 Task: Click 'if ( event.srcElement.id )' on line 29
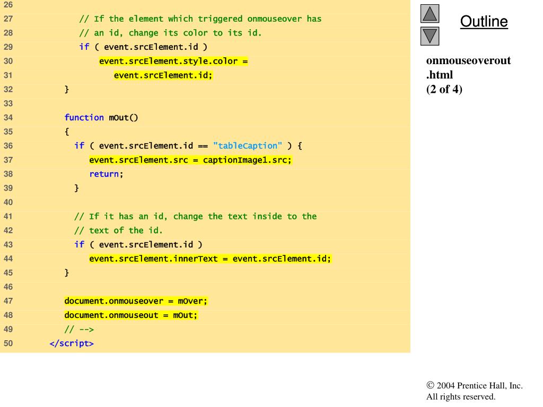click(143, 47)
